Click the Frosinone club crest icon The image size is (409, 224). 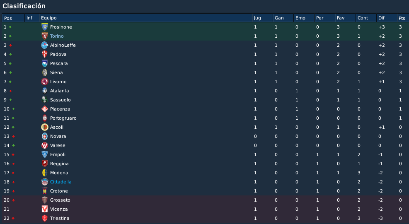point(45,27)
